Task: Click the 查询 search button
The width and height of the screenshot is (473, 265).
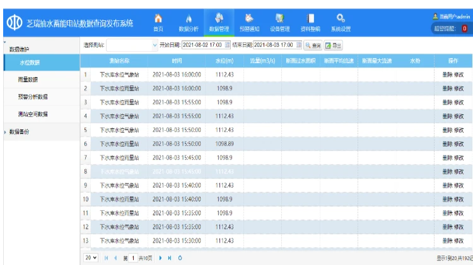Action: pyautogui.click(x=313, y=45)
